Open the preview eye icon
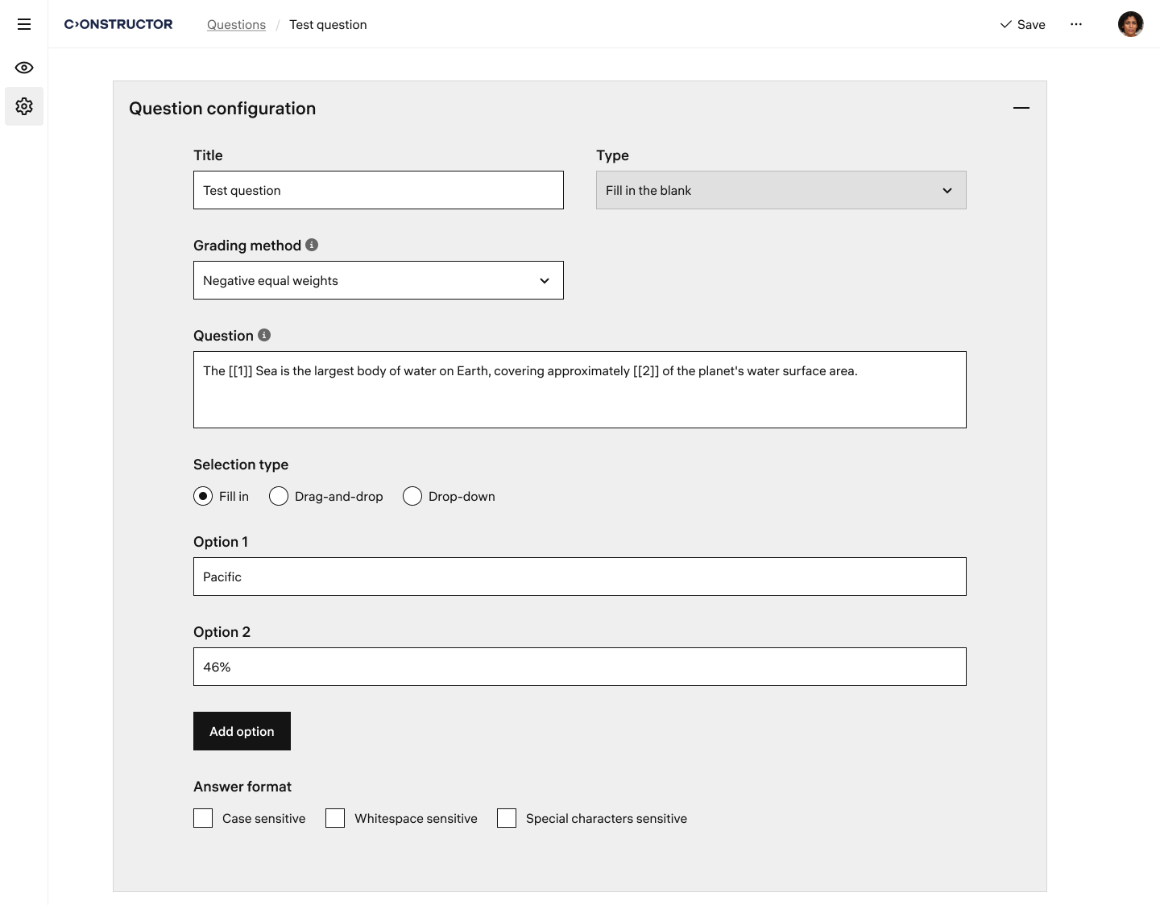This screenshot has width=1160, height=905. 24,68
